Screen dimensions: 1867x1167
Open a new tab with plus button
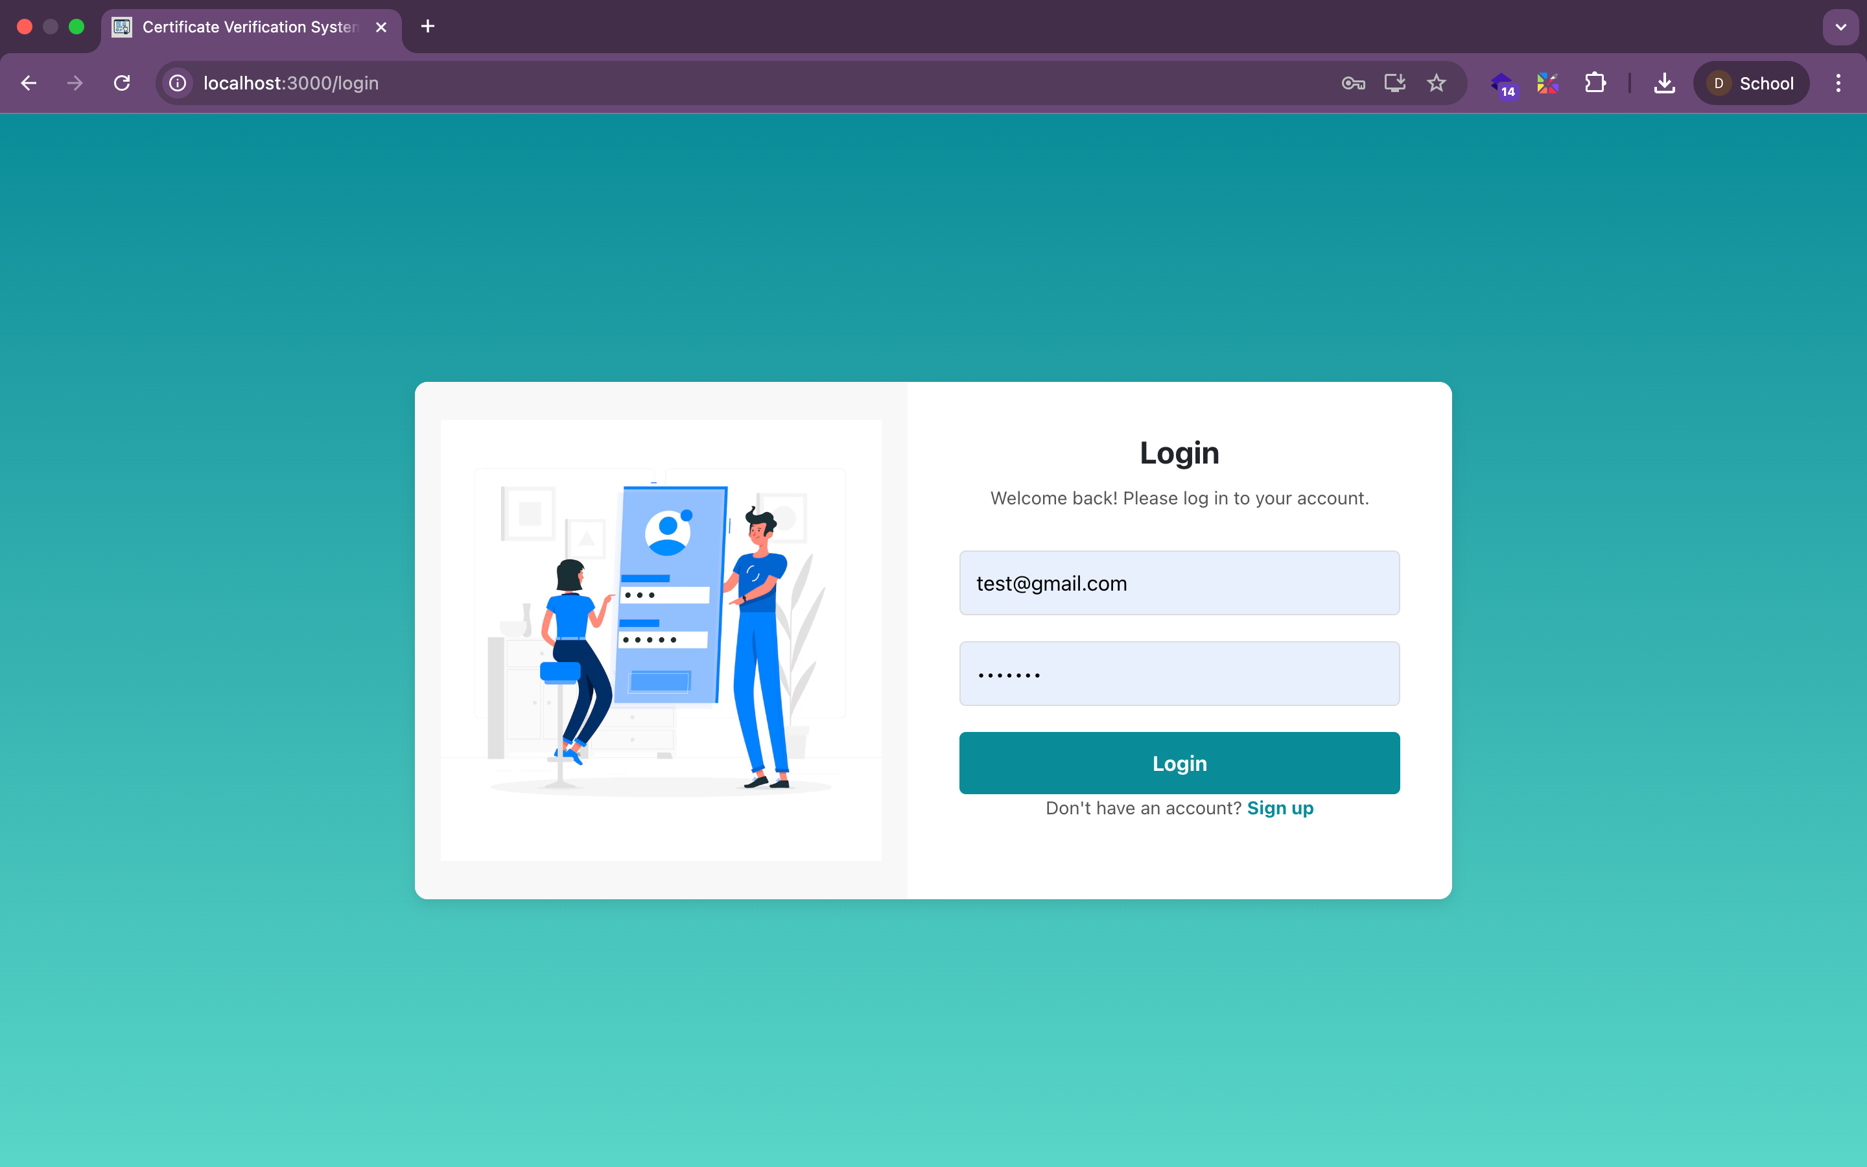tap(427, 27)
